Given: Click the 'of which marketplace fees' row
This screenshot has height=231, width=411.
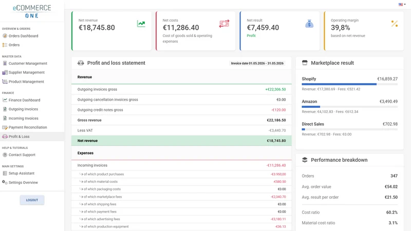Looking at the screenshot, I should (181, 197).
